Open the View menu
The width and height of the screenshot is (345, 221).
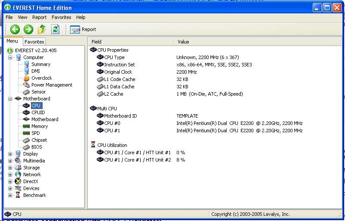pos(22,17)
